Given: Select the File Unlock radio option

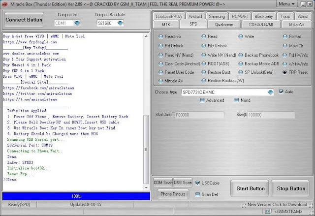Looking at the screenshot, I should point(214,46).
